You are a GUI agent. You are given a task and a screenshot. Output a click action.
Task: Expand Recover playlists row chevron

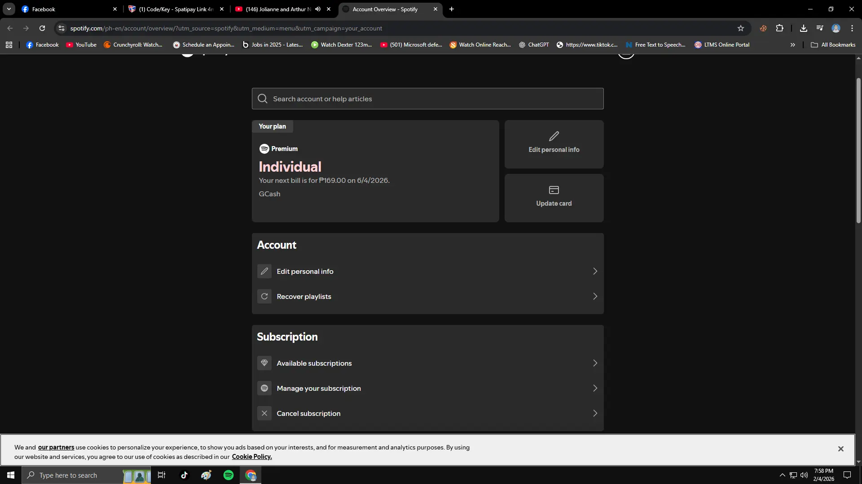(595, 296)
